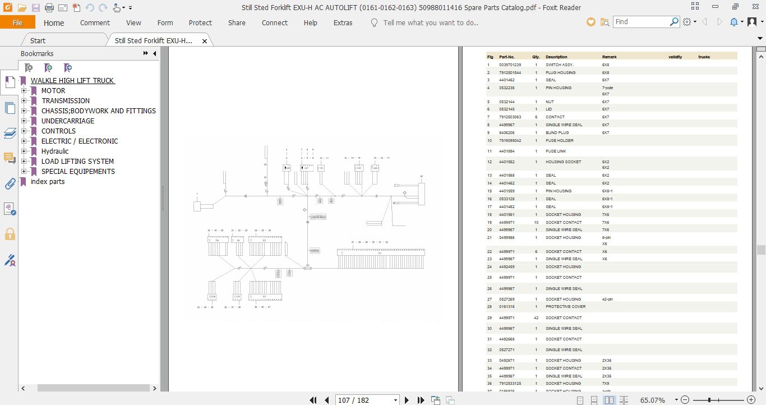Delete the selected bookmark using the bookmark icon
The width and height of the screenshot is (766, 405).
29,68
